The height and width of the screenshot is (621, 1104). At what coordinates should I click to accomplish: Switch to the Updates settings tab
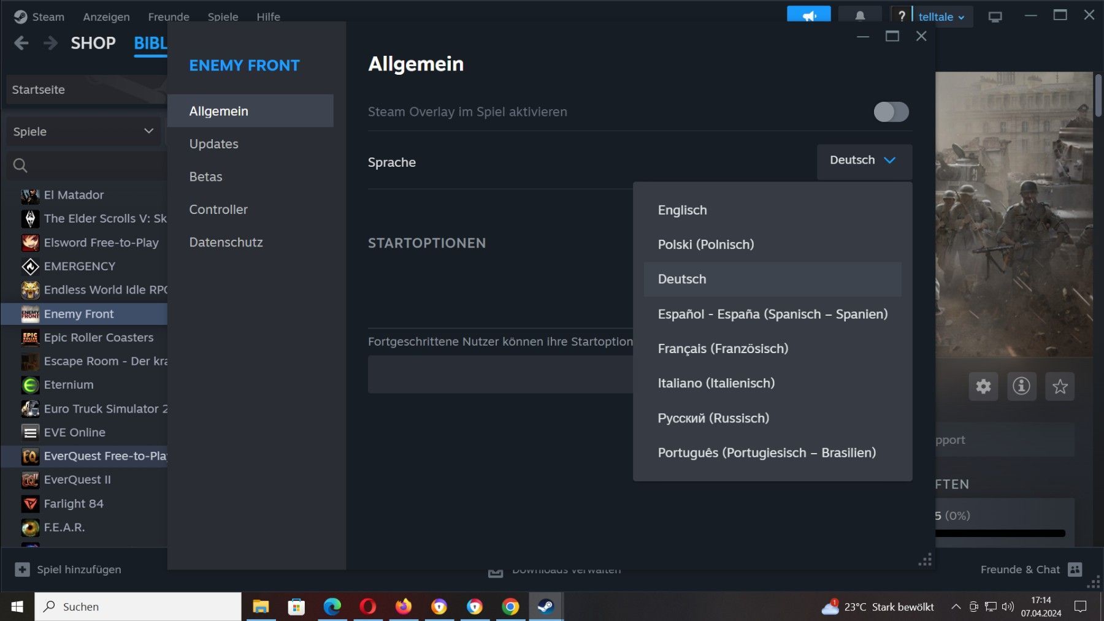tap(213, 144)
